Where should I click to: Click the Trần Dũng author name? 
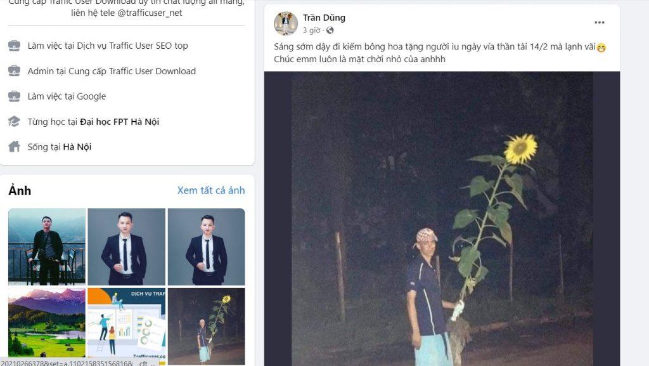324,18
